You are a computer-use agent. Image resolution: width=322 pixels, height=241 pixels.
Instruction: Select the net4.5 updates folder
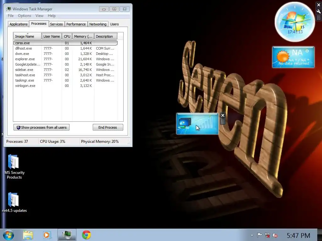click(x=14, y=202)
